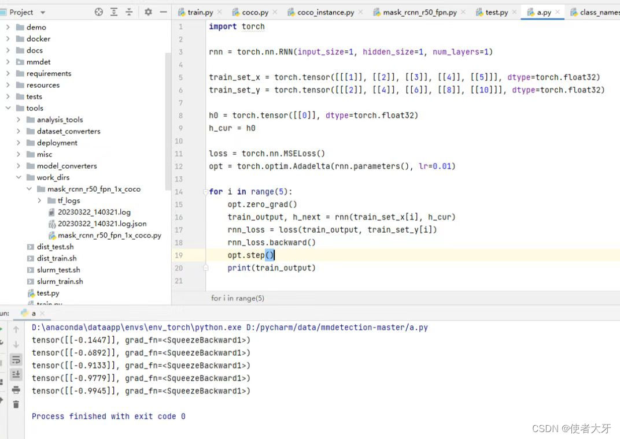The width and height of the screenshot is (620, 439).
Task: Expand the tf_logs folder
Action: click(39, 200)
